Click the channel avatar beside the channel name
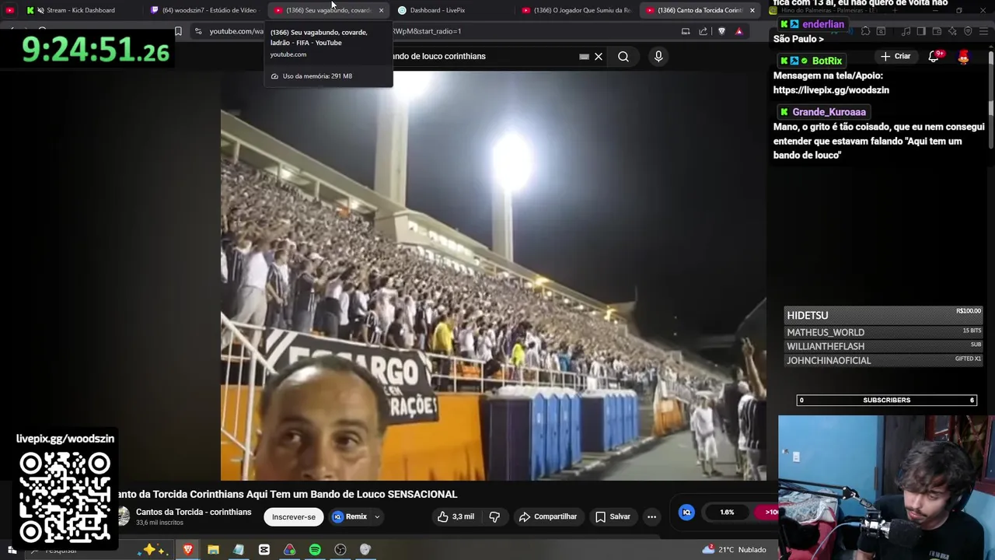995x560 pixels. 123,516
